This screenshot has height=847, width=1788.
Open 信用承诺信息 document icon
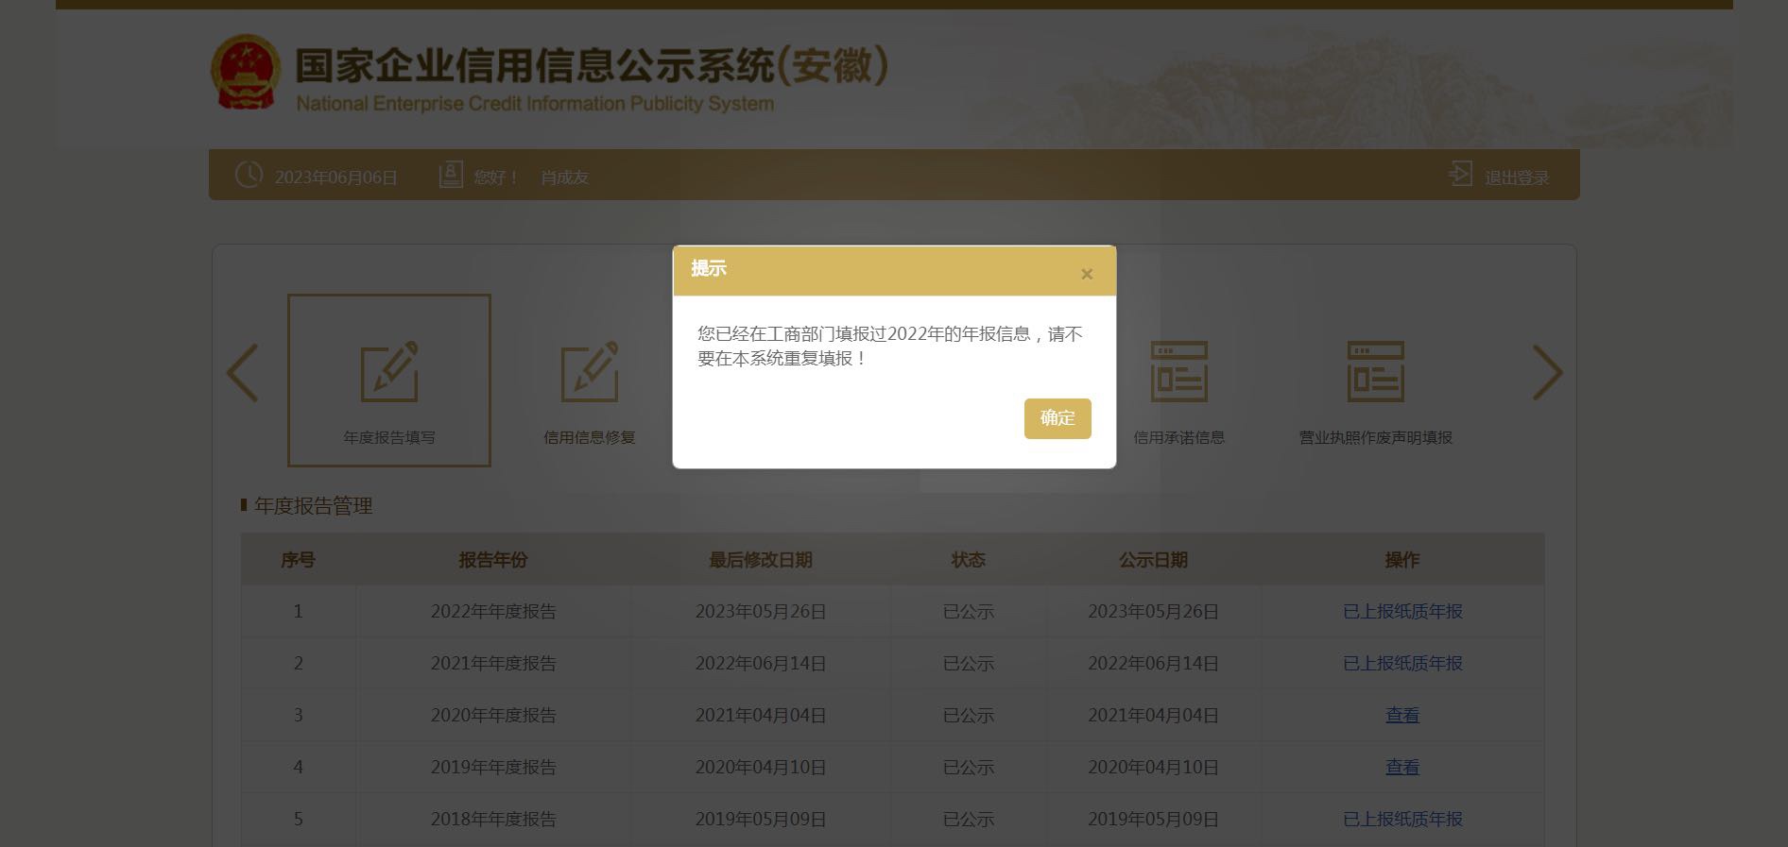[x=1178, y=372]
